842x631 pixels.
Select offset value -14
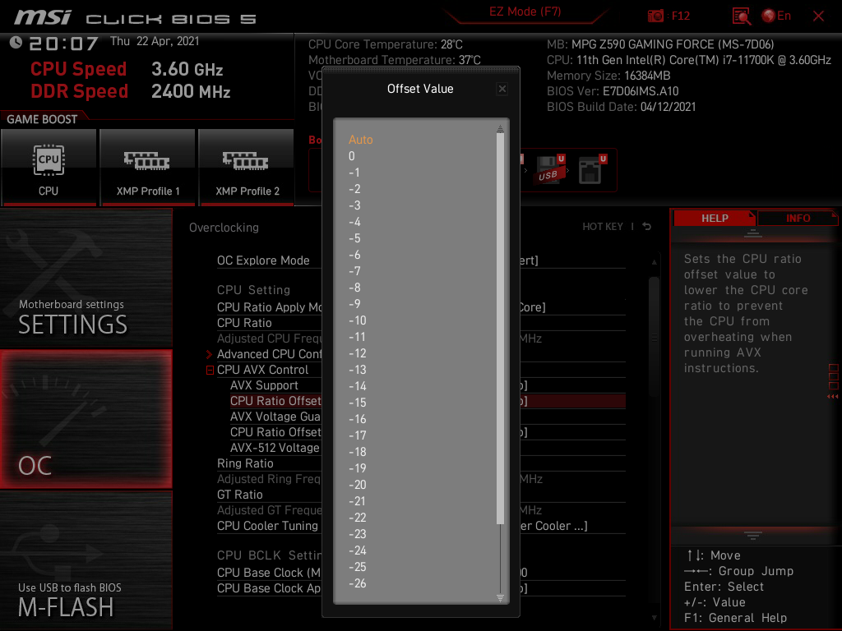pyautogui.click(x=357, y=386)
